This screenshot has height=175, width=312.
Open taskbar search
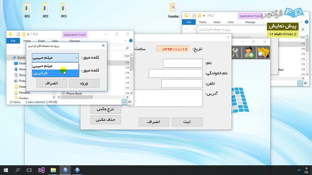[18, 170]
